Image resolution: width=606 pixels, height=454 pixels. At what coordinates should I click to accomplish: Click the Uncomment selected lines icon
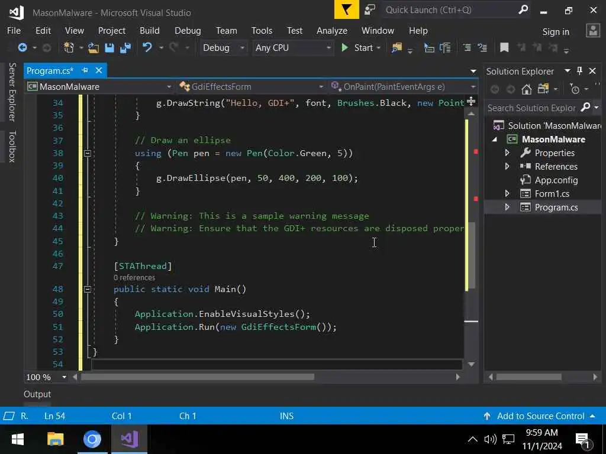pos(482,48)
